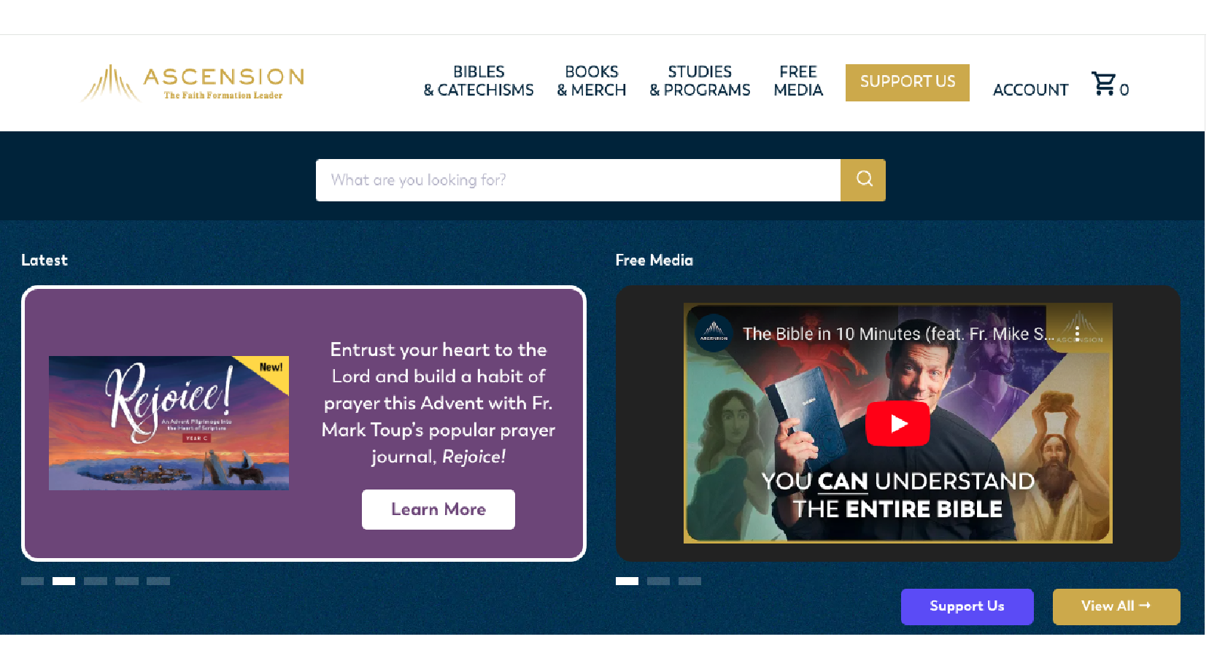
Task: Open the Books & Merch menu
Action: [592, 81]
